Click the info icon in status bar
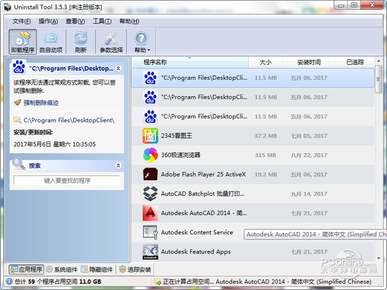This screenshot has width=387, height=290. [x=9, y=281]
